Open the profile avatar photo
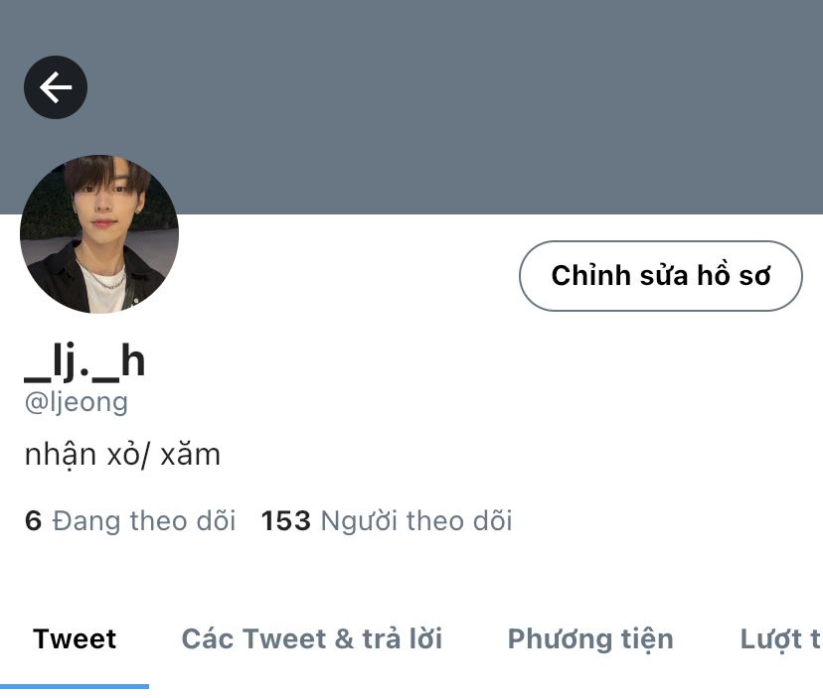Screen dimensions: 823x698 point(99,234)
